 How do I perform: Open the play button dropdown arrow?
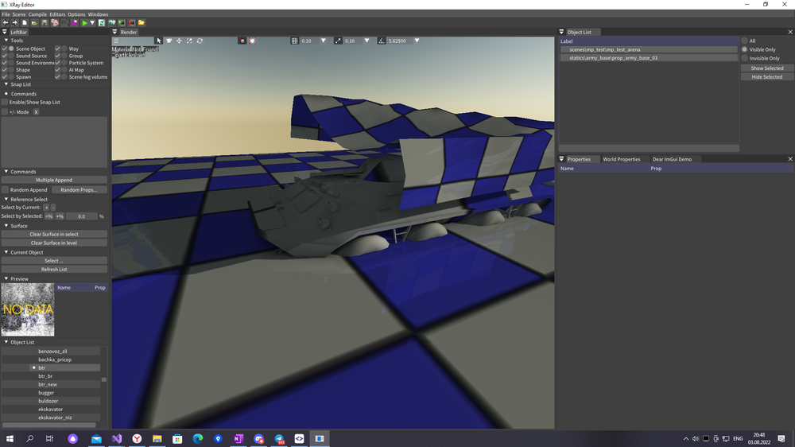point(92,23)
